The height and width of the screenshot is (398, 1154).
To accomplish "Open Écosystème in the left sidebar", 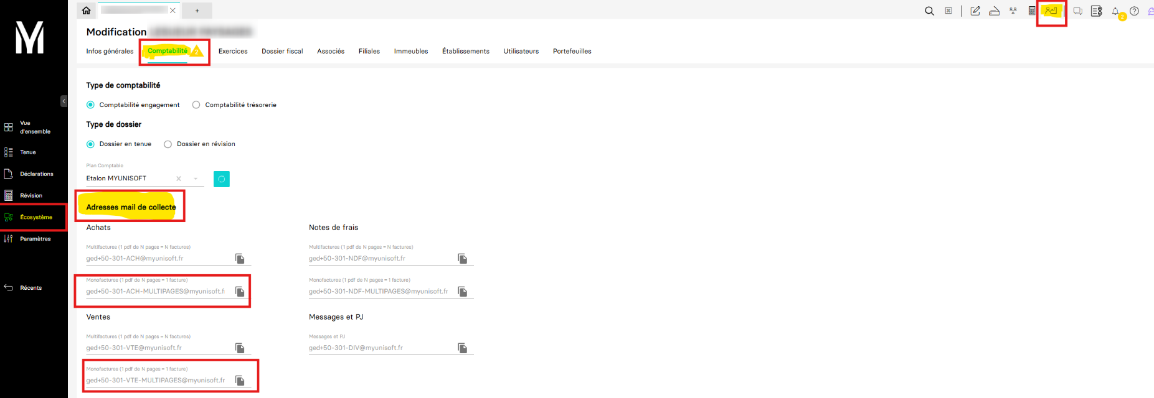I will coord(35,218).
